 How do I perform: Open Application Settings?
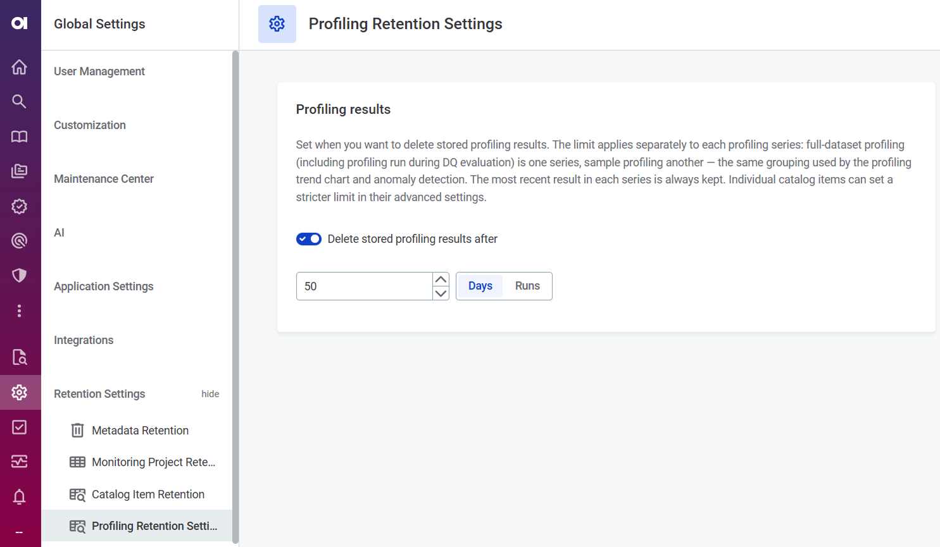(x=104, y=286)
